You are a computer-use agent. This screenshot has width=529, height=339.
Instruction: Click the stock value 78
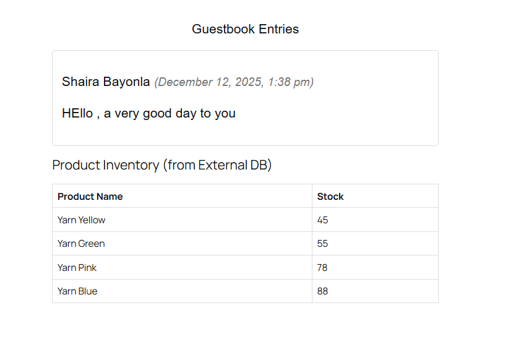coord(323,268)
